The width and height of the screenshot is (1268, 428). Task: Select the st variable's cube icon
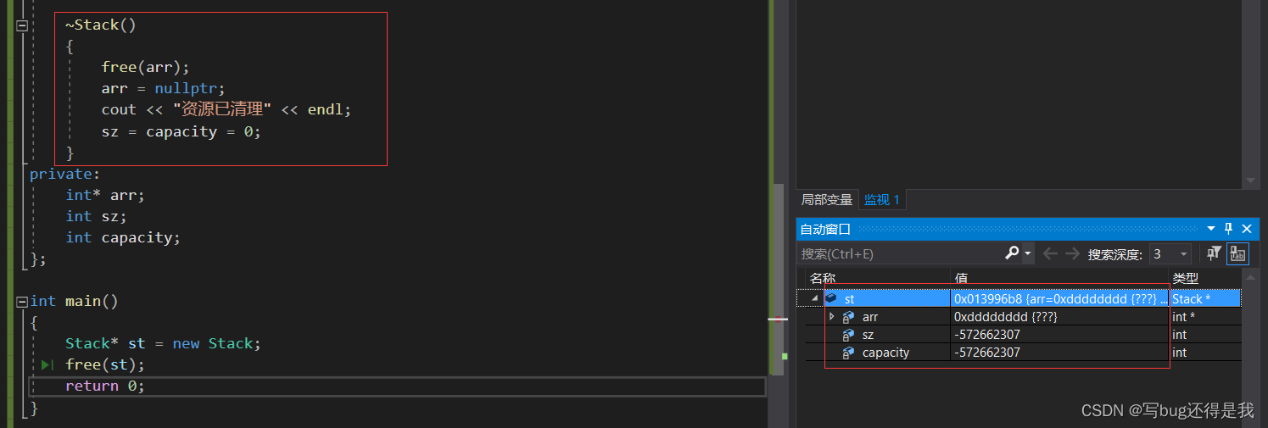[x=830, y=298]
